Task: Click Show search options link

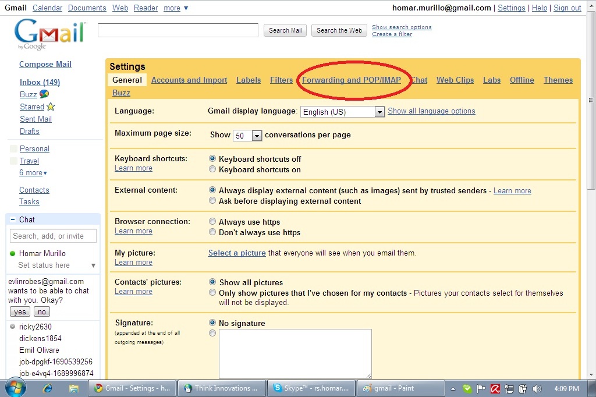Action: tap(402, 27)
